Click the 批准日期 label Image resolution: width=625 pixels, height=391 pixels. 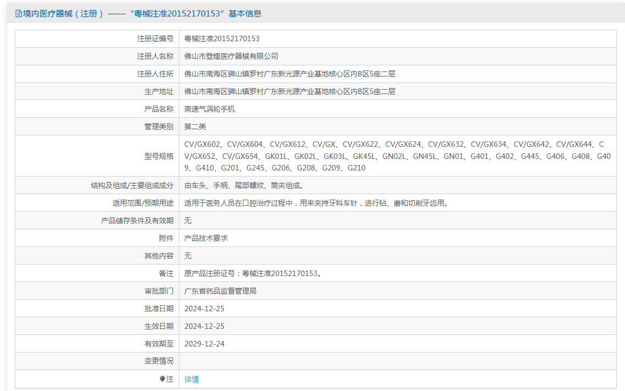coord(159,309)
